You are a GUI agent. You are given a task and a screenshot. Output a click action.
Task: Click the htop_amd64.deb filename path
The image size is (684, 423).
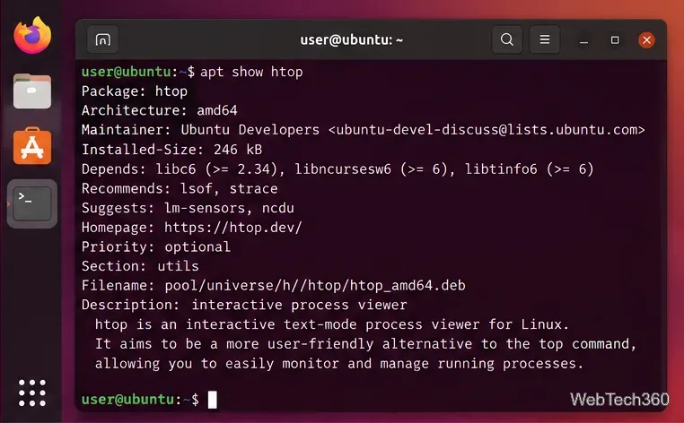[x=315, y=285]
